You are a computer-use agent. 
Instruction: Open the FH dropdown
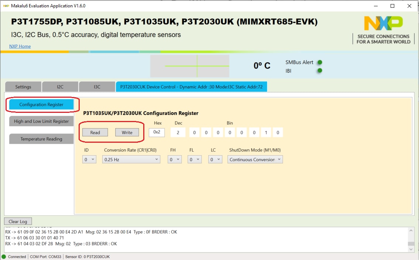175,160
